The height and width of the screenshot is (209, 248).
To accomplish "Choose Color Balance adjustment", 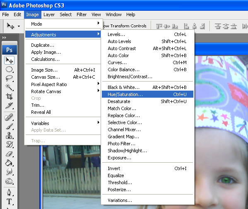I will 147,70.
